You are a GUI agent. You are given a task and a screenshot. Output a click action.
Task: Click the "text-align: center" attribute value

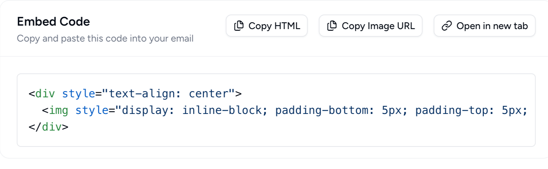pos(168,94)
